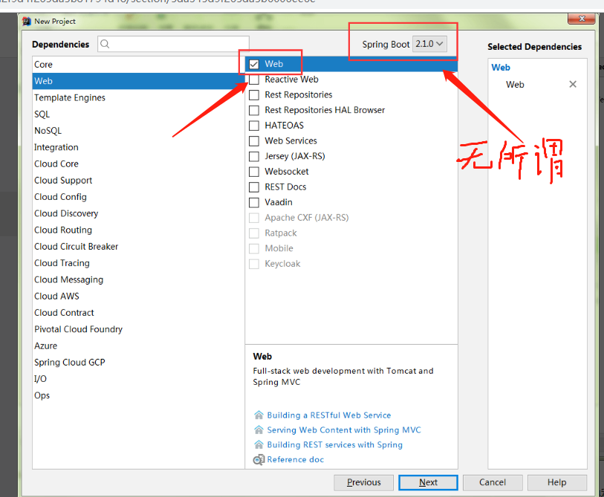Tick the Web Services checkbox
Screen dimensions: 604x497
(254, 141)
